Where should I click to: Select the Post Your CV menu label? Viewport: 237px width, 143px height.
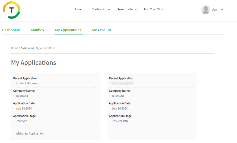coord(152,9)
